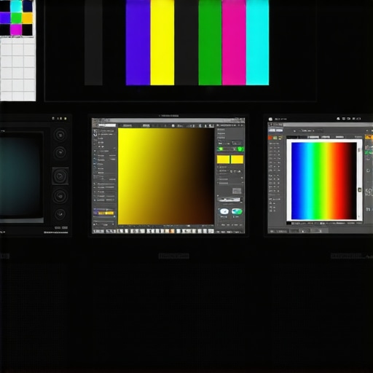Viewport: 373px width, 373px height.
Task: Click the square-framed knob on the left device window
Action: click(x=60, y=176)
